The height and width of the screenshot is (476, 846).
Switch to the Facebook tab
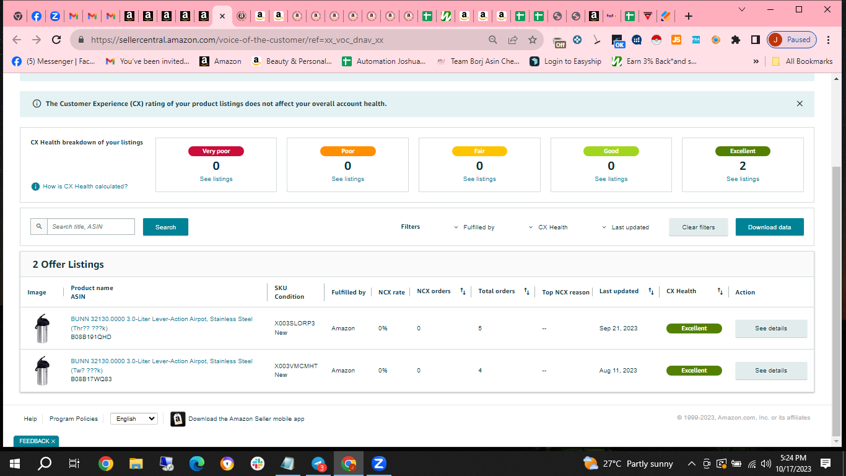tap(37, 16)
